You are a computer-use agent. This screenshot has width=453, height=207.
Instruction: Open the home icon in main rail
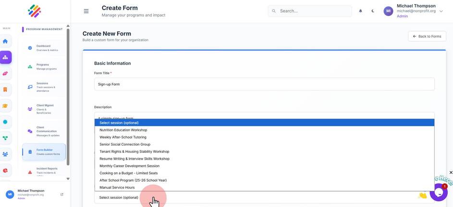click(x=5, y=41)
